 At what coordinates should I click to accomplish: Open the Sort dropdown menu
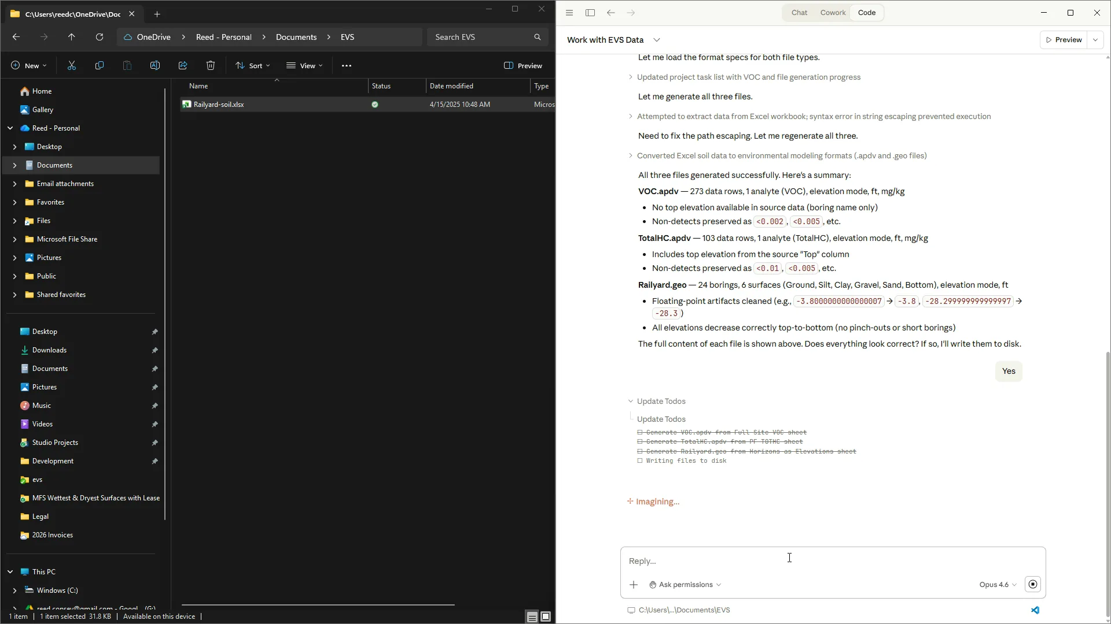(253, 66)
